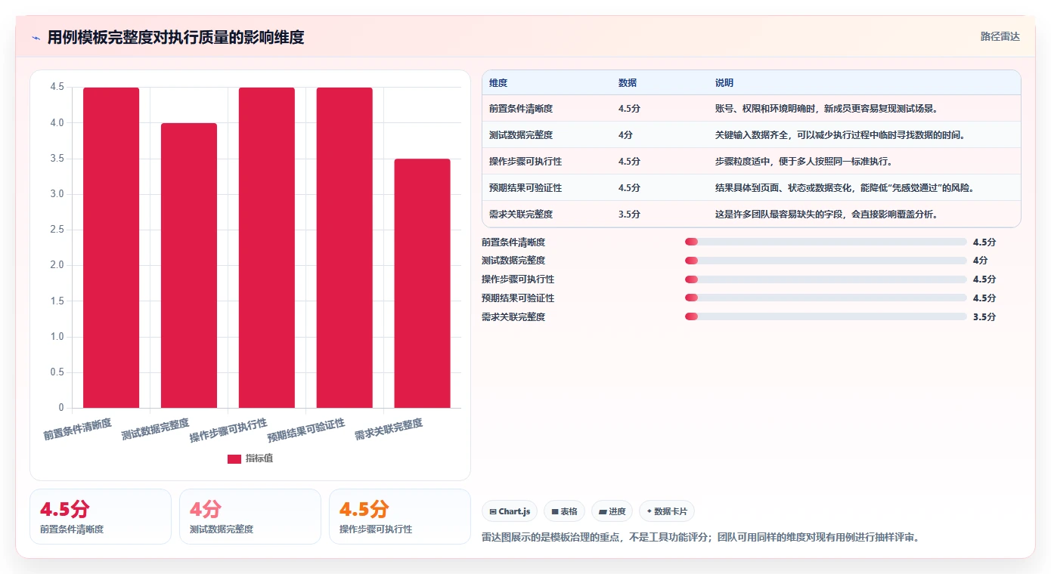This screenshot has height=574, width=1051.
Task: Click the 4.5 y-axis tick label
Action: point(57,87)
